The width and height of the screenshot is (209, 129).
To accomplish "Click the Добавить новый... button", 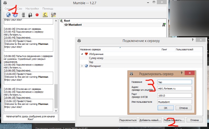I will 150,120.
